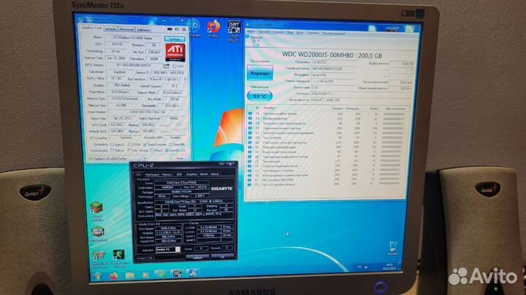The width and height of the screenshot is (526, 295).
Task: Open the Диск menu in CrystalDiskInfo
Action: click(x=300, y=33)
